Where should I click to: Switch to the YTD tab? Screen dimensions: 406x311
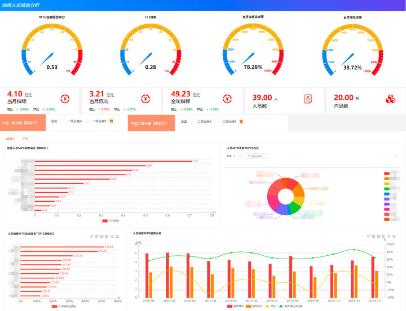tap(25, 139)
